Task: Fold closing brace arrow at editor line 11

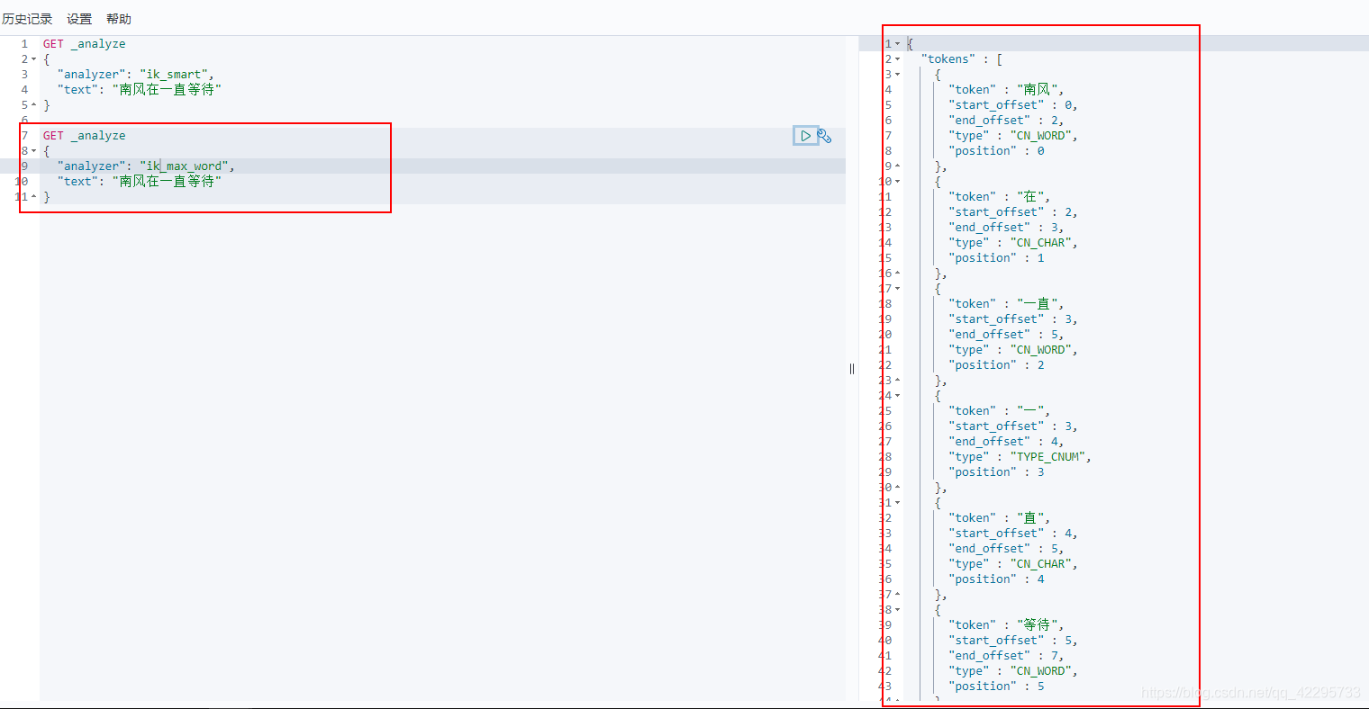Action: coord(34,197)
